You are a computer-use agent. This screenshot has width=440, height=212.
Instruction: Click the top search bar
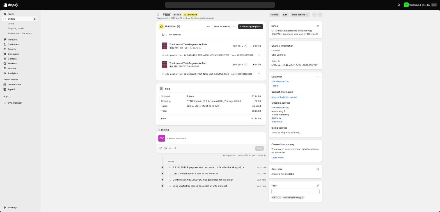coord(220,5)
